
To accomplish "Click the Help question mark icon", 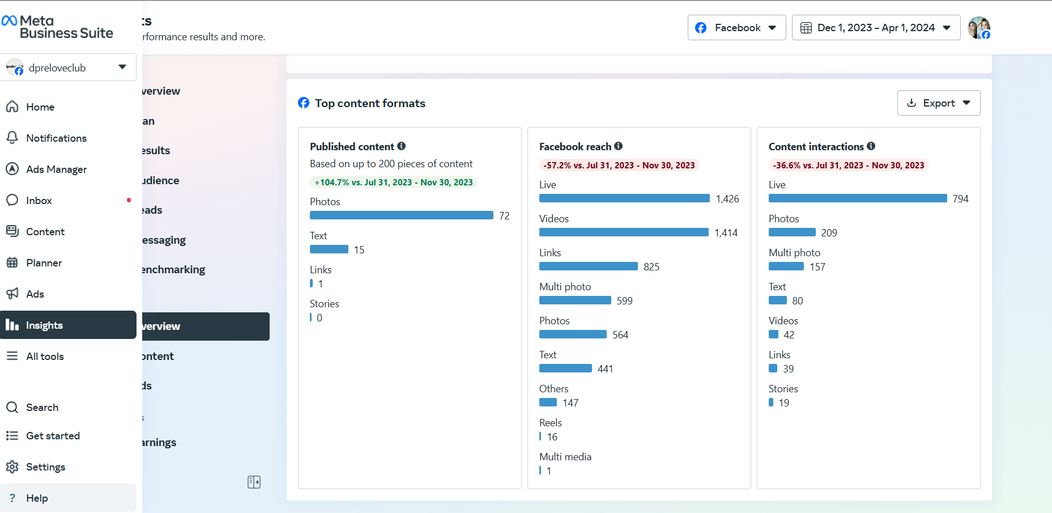I will 12,498.
